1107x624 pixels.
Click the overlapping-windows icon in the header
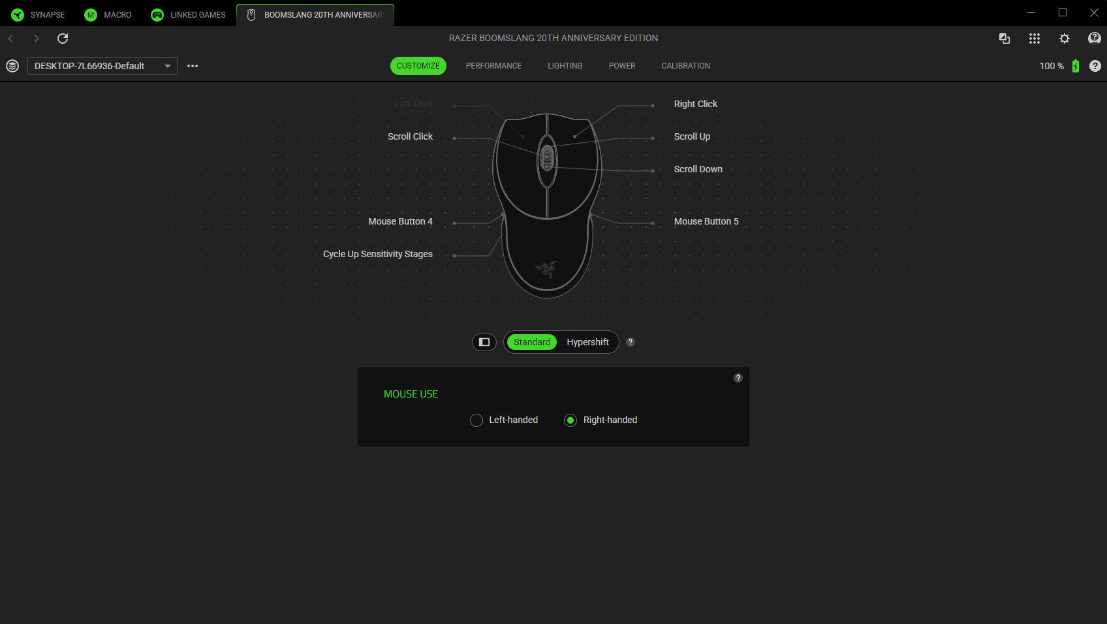(1005, 39)
